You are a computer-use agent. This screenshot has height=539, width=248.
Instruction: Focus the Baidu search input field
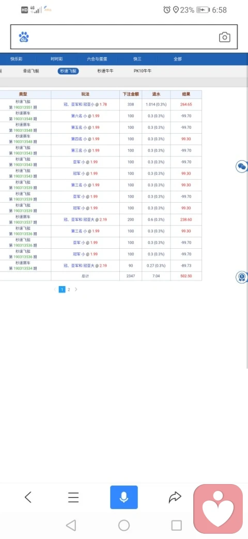point(123,37)
